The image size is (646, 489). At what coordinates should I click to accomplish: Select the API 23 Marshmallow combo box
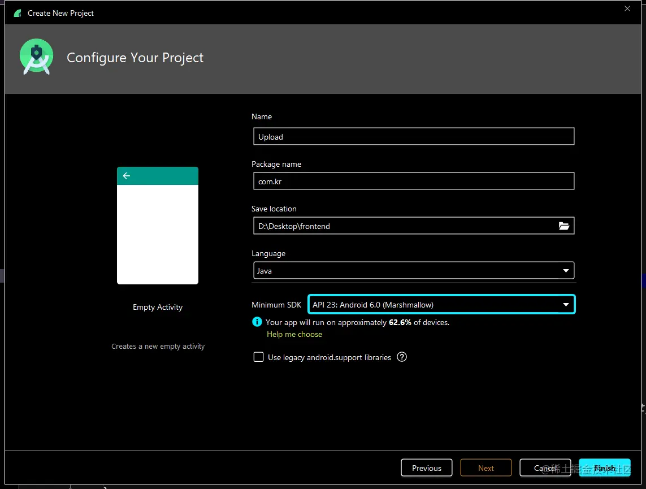point(441,305)
